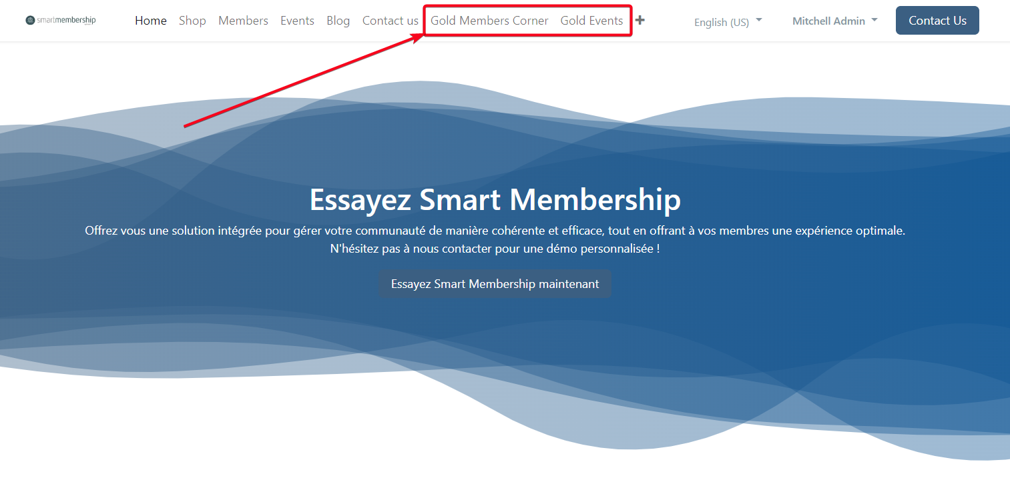Expand the Mitchell Admin user menu
The height and width of the screenshot is (486, 1010).
coord(828,21)
